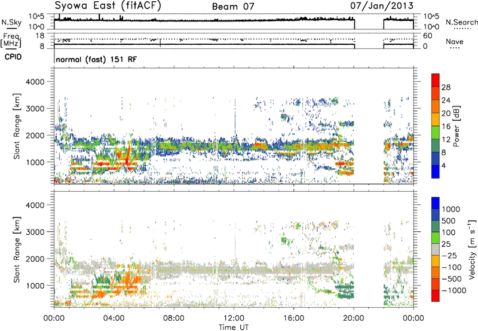Click the red bottom of the Velocity color bar

(436, 296)
